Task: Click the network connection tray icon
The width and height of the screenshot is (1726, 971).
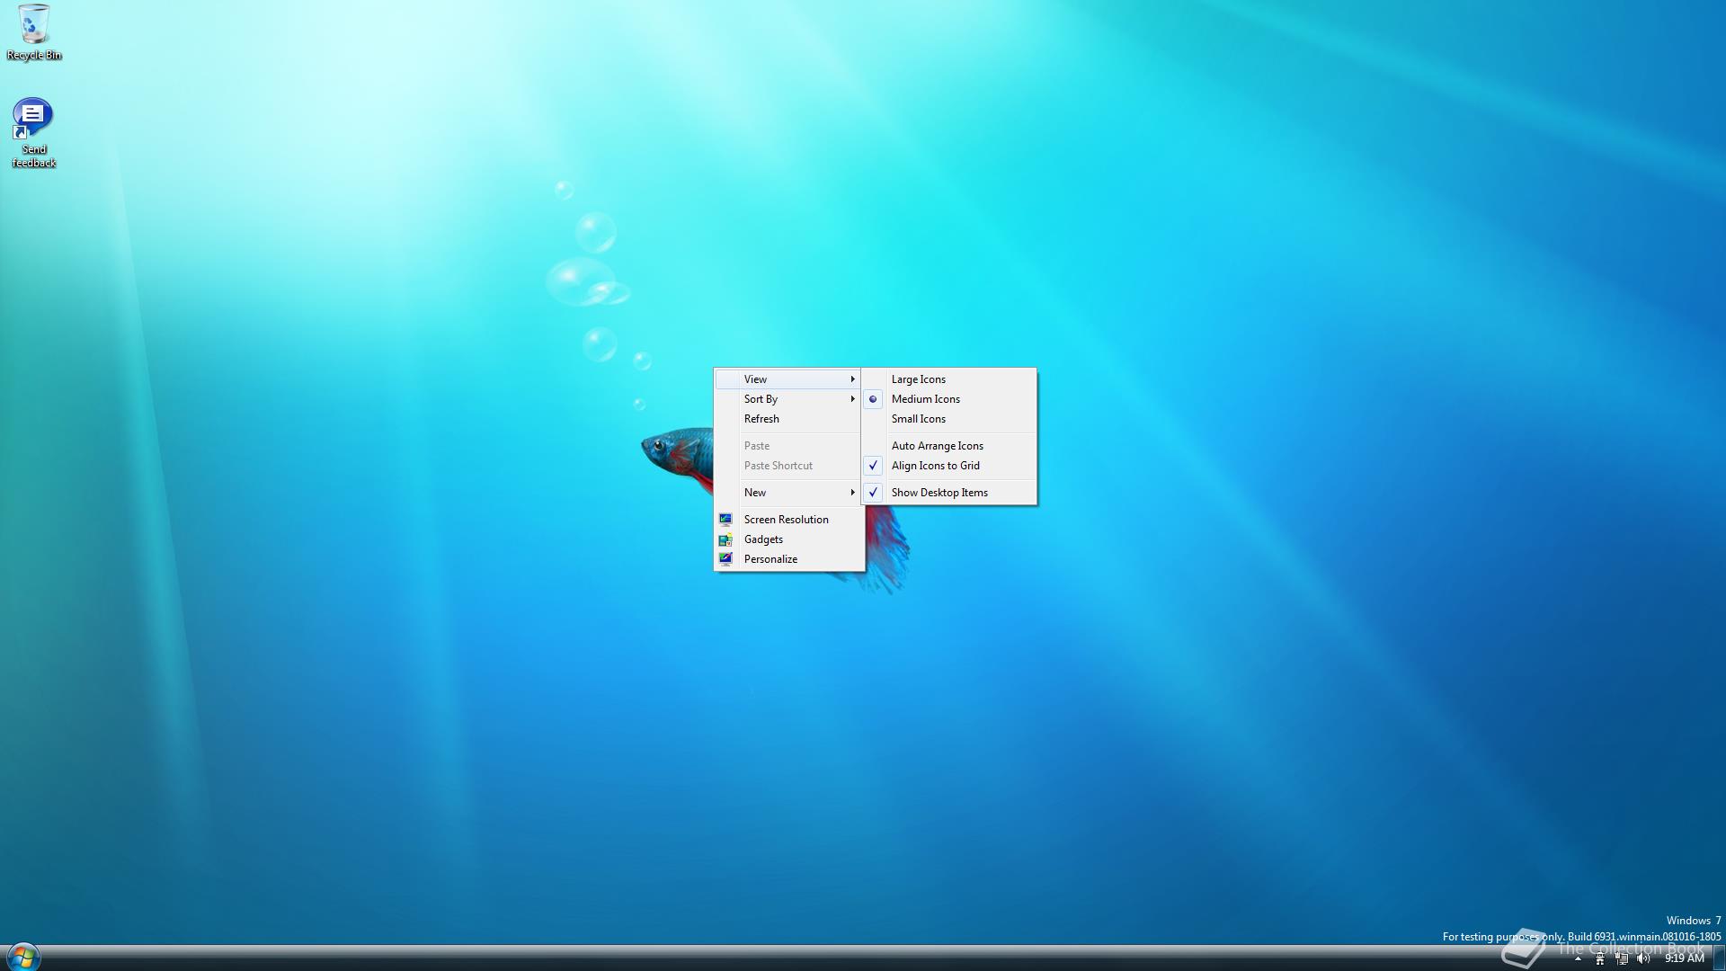Action: tap(1622, 958)
